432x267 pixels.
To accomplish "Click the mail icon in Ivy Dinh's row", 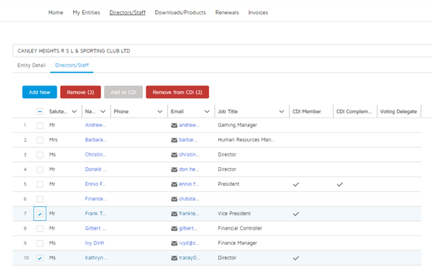I will click(x=174, y=243).
